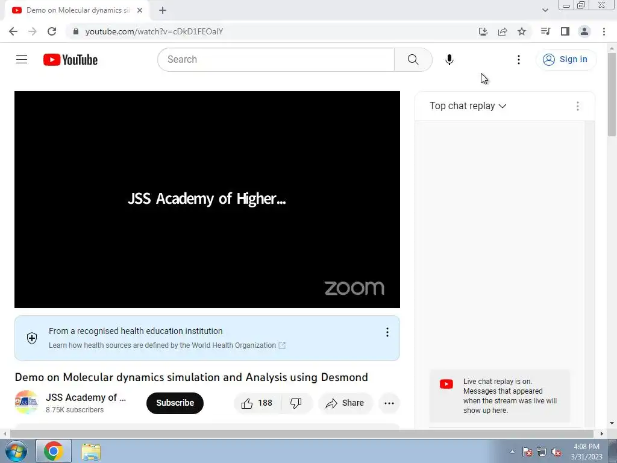Screen dimensions: 617x463
Task: Open the YouTube hamburger guide menu
Action: (22, 60)
